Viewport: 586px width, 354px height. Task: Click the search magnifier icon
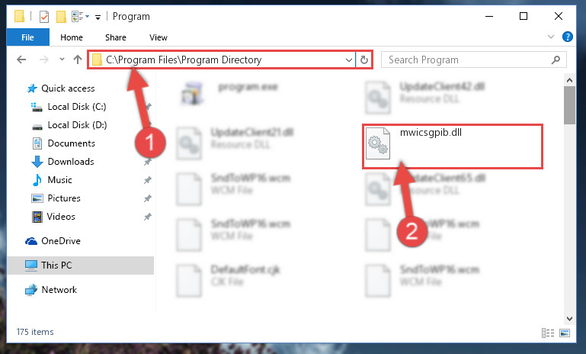tap(556, 60)
